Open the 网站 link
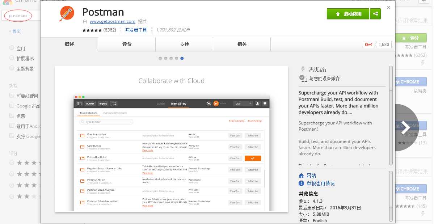 tap(311, 176)
